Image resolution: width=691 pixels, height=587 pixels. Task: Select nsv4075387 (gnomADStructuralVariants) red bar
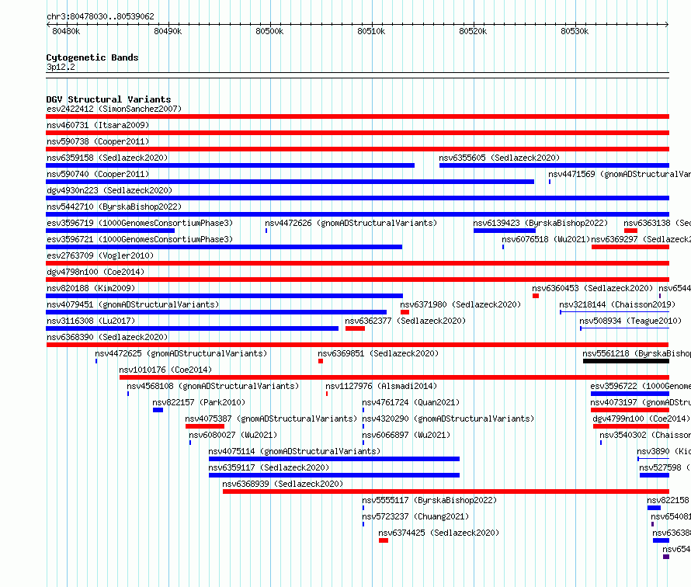click(205, 426)
